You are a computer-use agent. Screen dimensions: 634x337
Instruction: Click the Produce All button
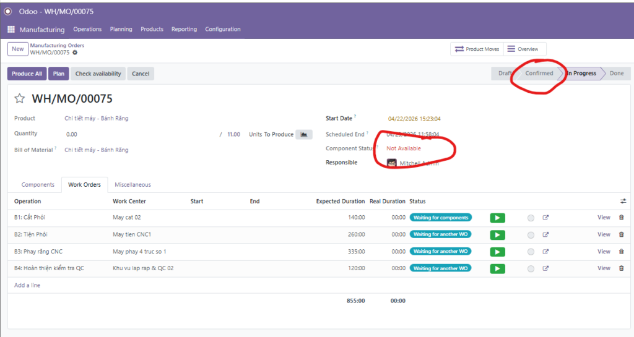[x=27, y=74]
